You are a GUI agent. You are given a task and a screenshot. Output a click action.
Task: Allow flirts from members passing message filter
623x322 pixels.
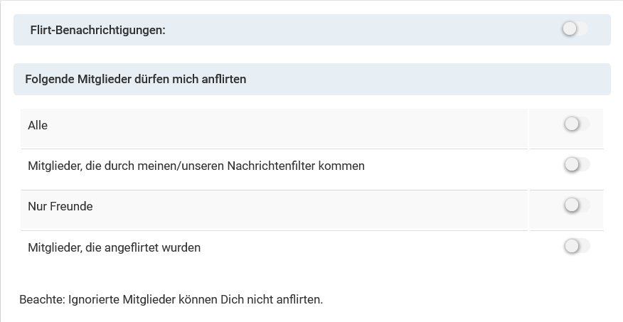576,165
